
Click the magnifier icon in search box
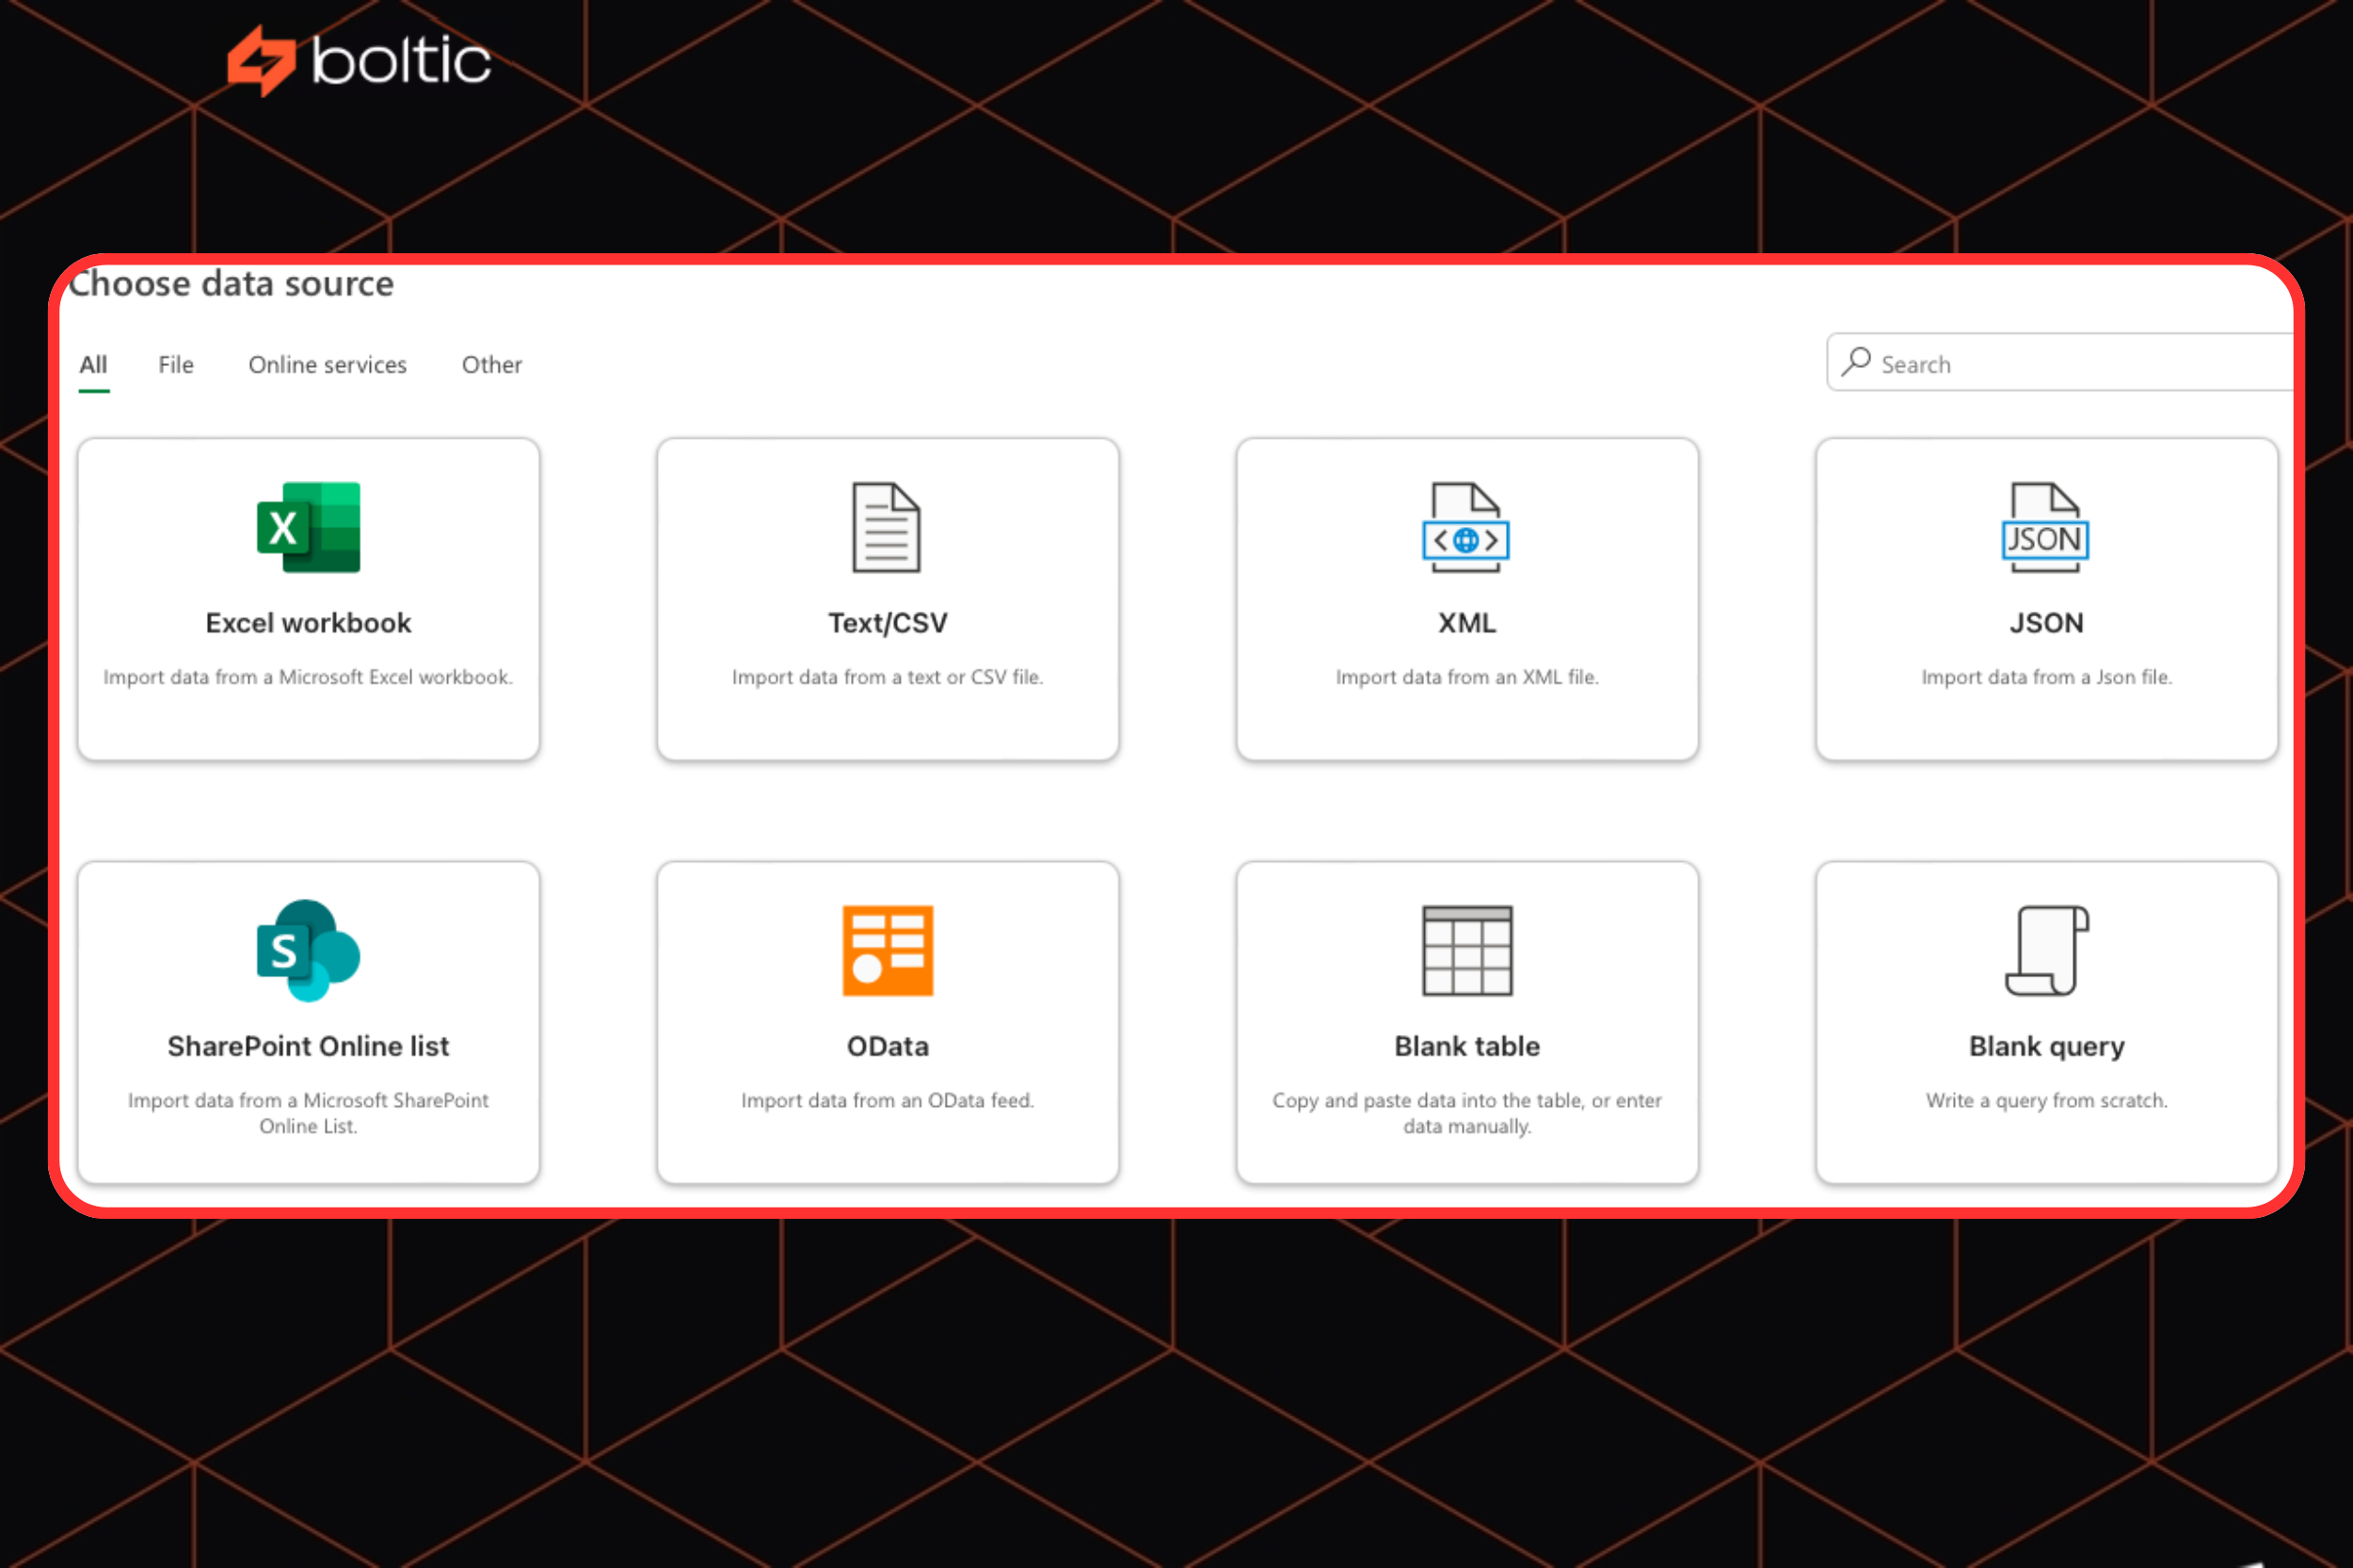click(x=1856, y=362)
